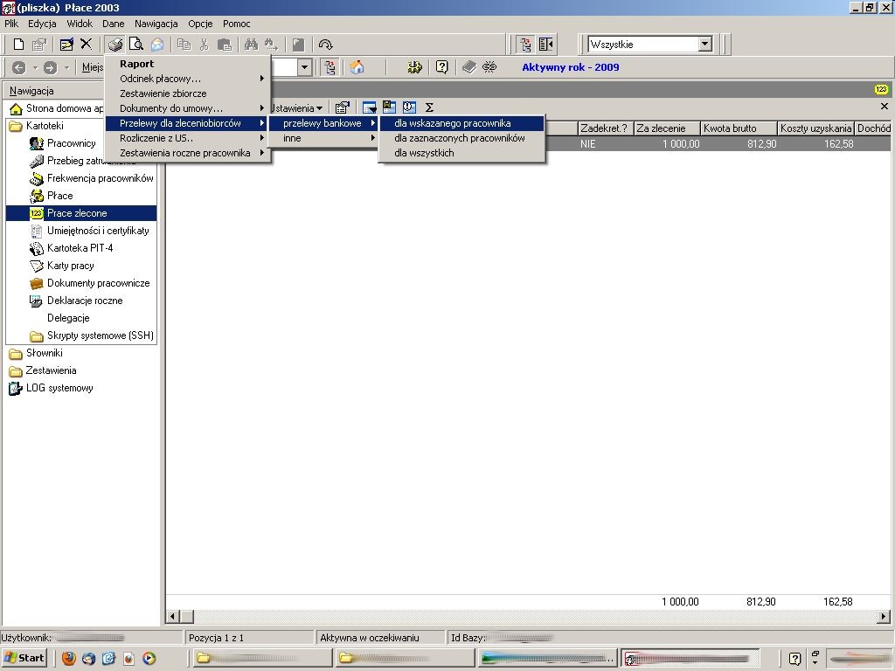Expand 'Zestawienia roczne pracownika' submenu
Viewport: 895px width, 671px height.
pos(188,153)
